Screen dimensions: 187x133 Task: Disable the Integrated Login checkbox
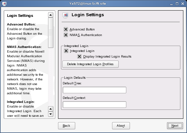(66, 51)
